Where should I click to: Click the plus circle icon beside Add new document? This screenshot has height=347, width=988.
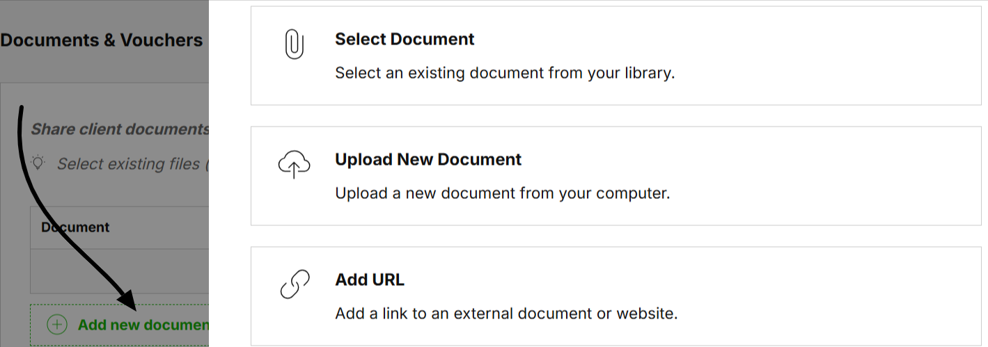[57, 325]
